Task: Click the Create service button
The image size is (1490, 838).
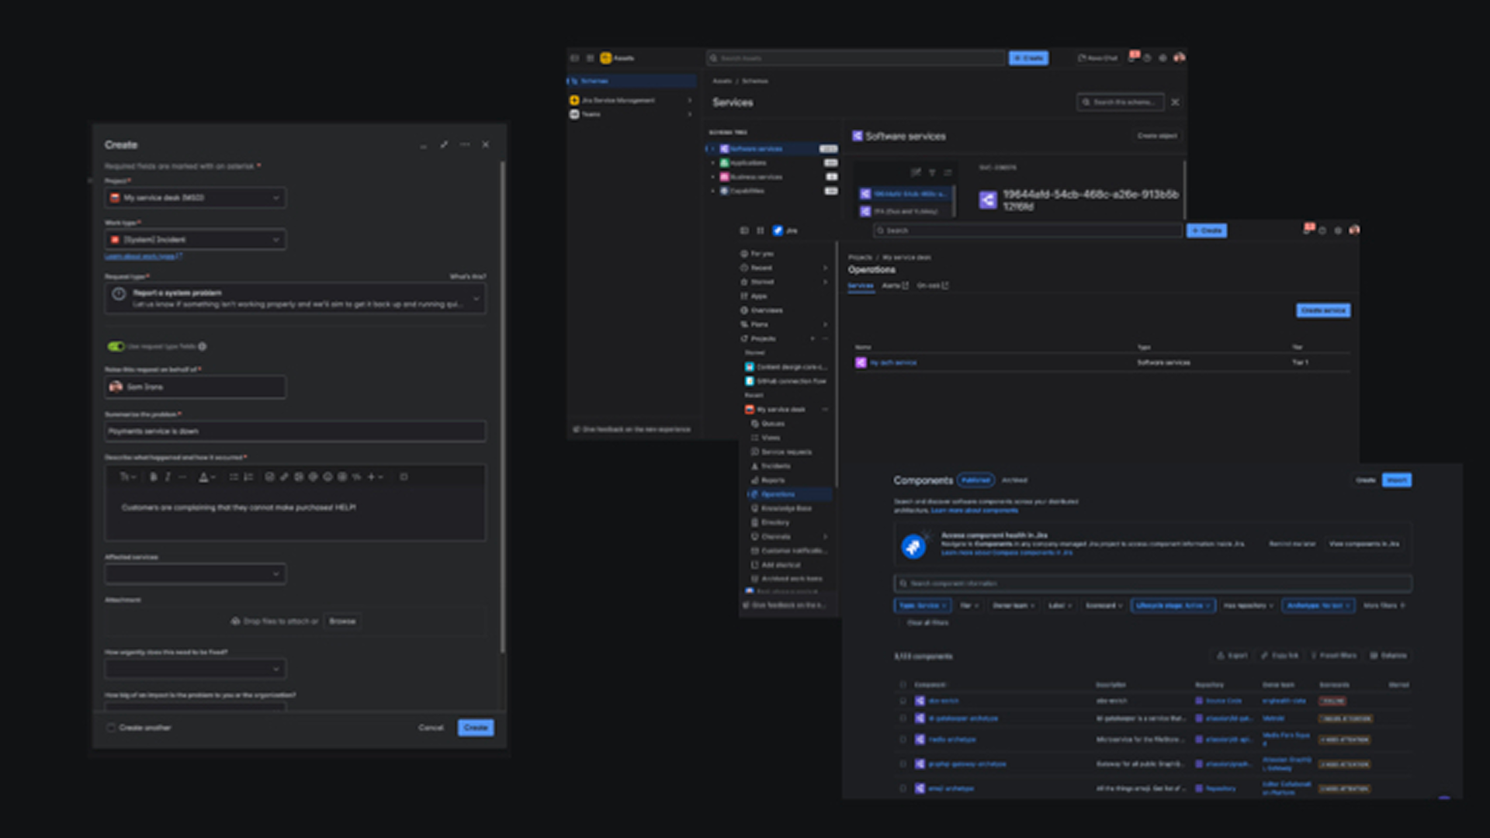Action: point(1323,310)
